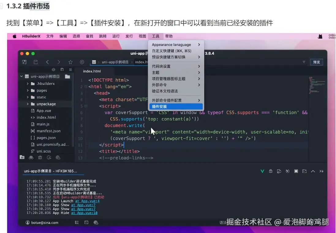Viewport: 336px width, 233px height.
Task: Click uni-app示例项目 breadcrumb
Action: point(115,62)
